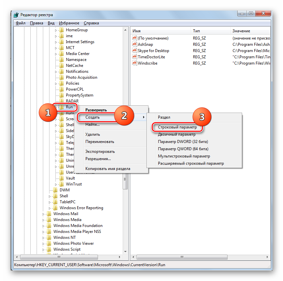The height and width of the screenshot is (281, 283).
Task: Click the Windows Mail folder icon
Action: click(49, 214)
